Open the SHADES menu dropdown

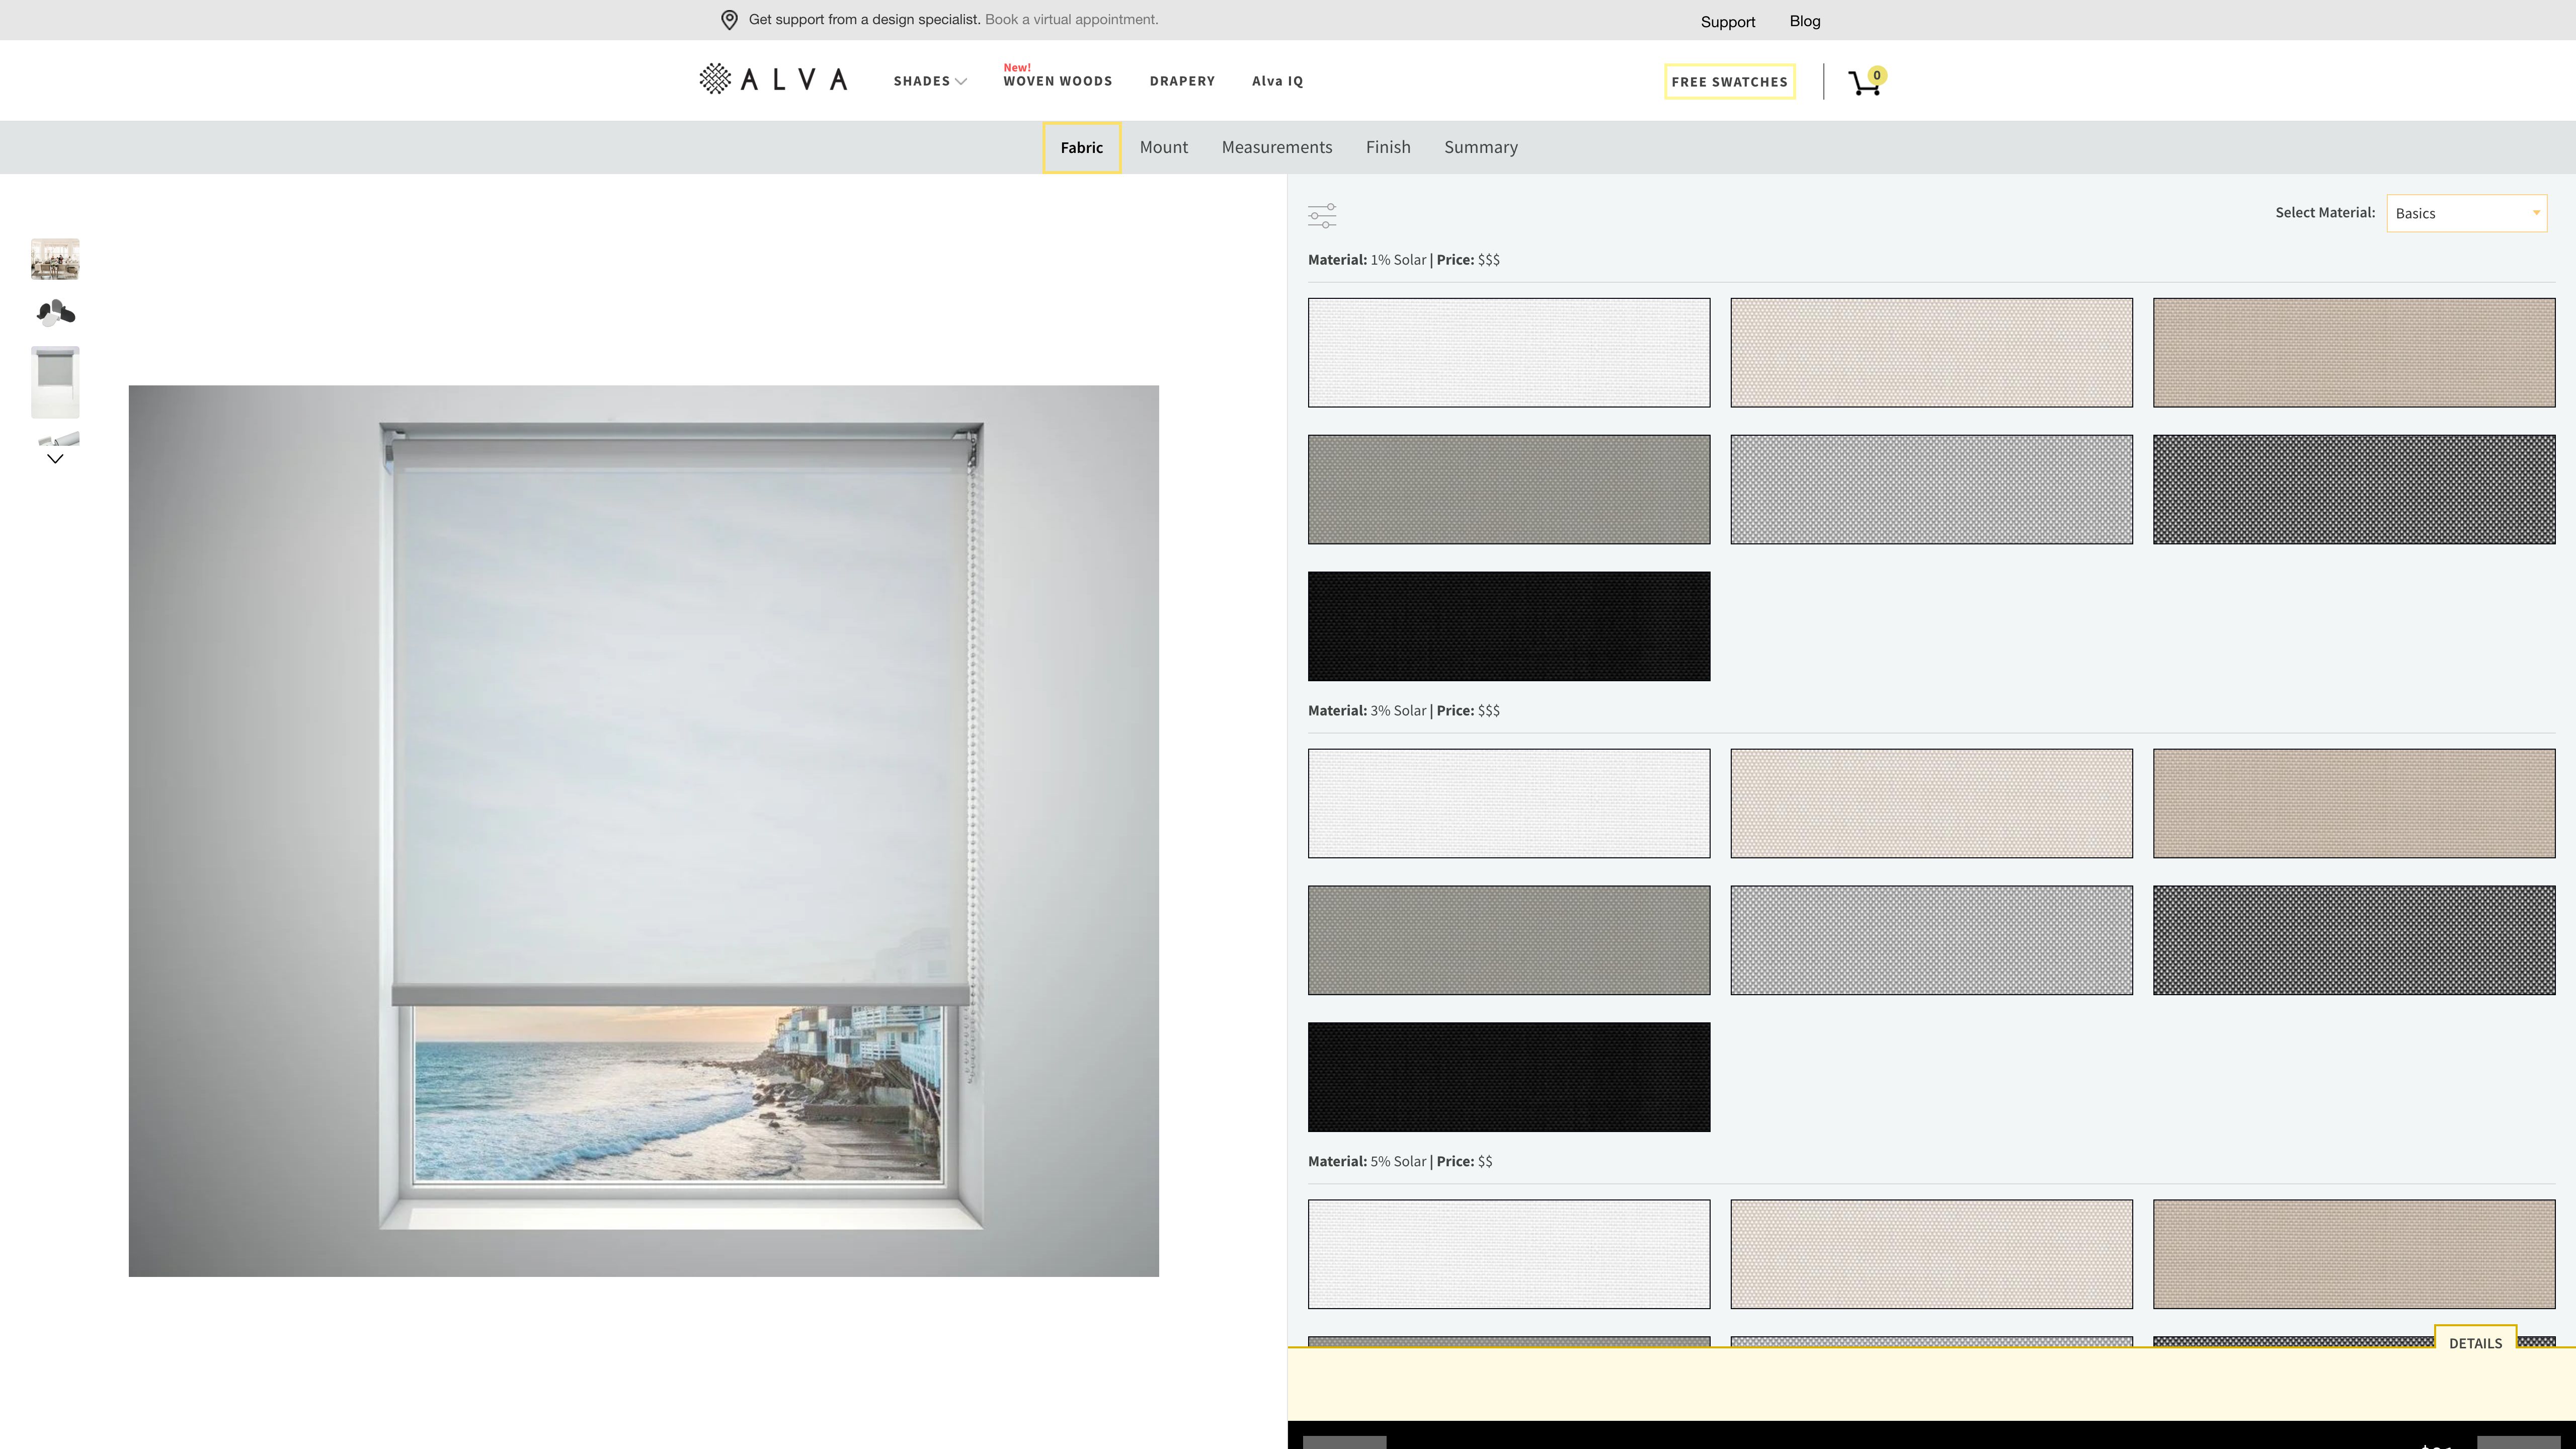pyautogui.click(x=928, y=80)
